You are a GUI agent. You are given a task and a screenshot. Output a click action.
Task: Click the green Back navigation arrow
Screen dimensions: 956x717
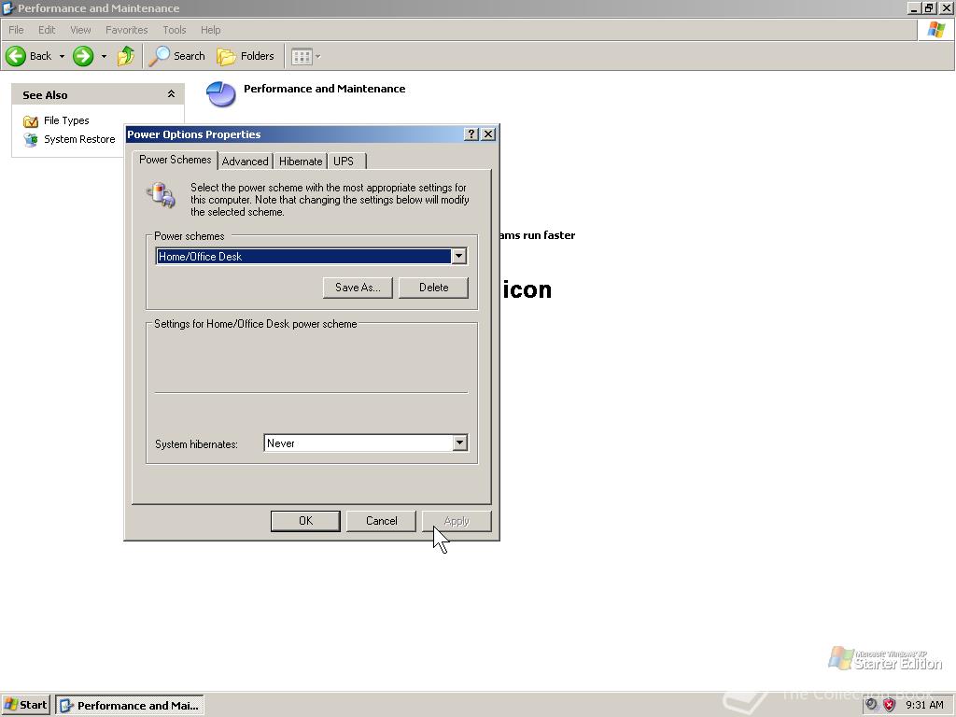[16, 56]
